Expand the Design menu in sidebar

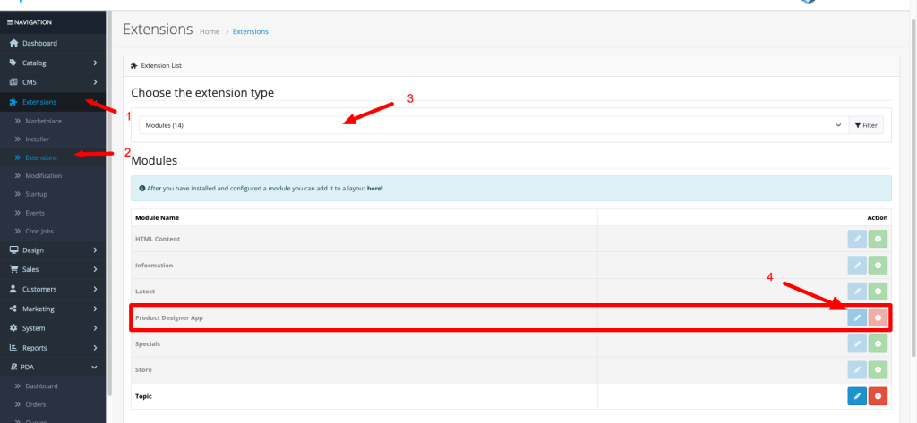pyautogui.click(x=53, y=250)
